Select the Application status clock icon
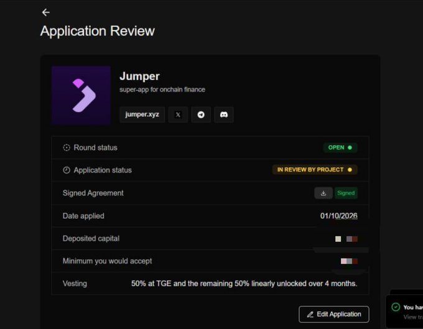 (x=67, y=170)
